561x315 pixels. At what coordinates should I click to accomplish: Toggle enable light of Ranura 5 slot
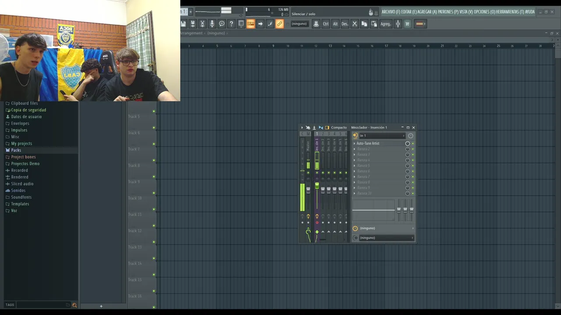click(x=413, y=166)
